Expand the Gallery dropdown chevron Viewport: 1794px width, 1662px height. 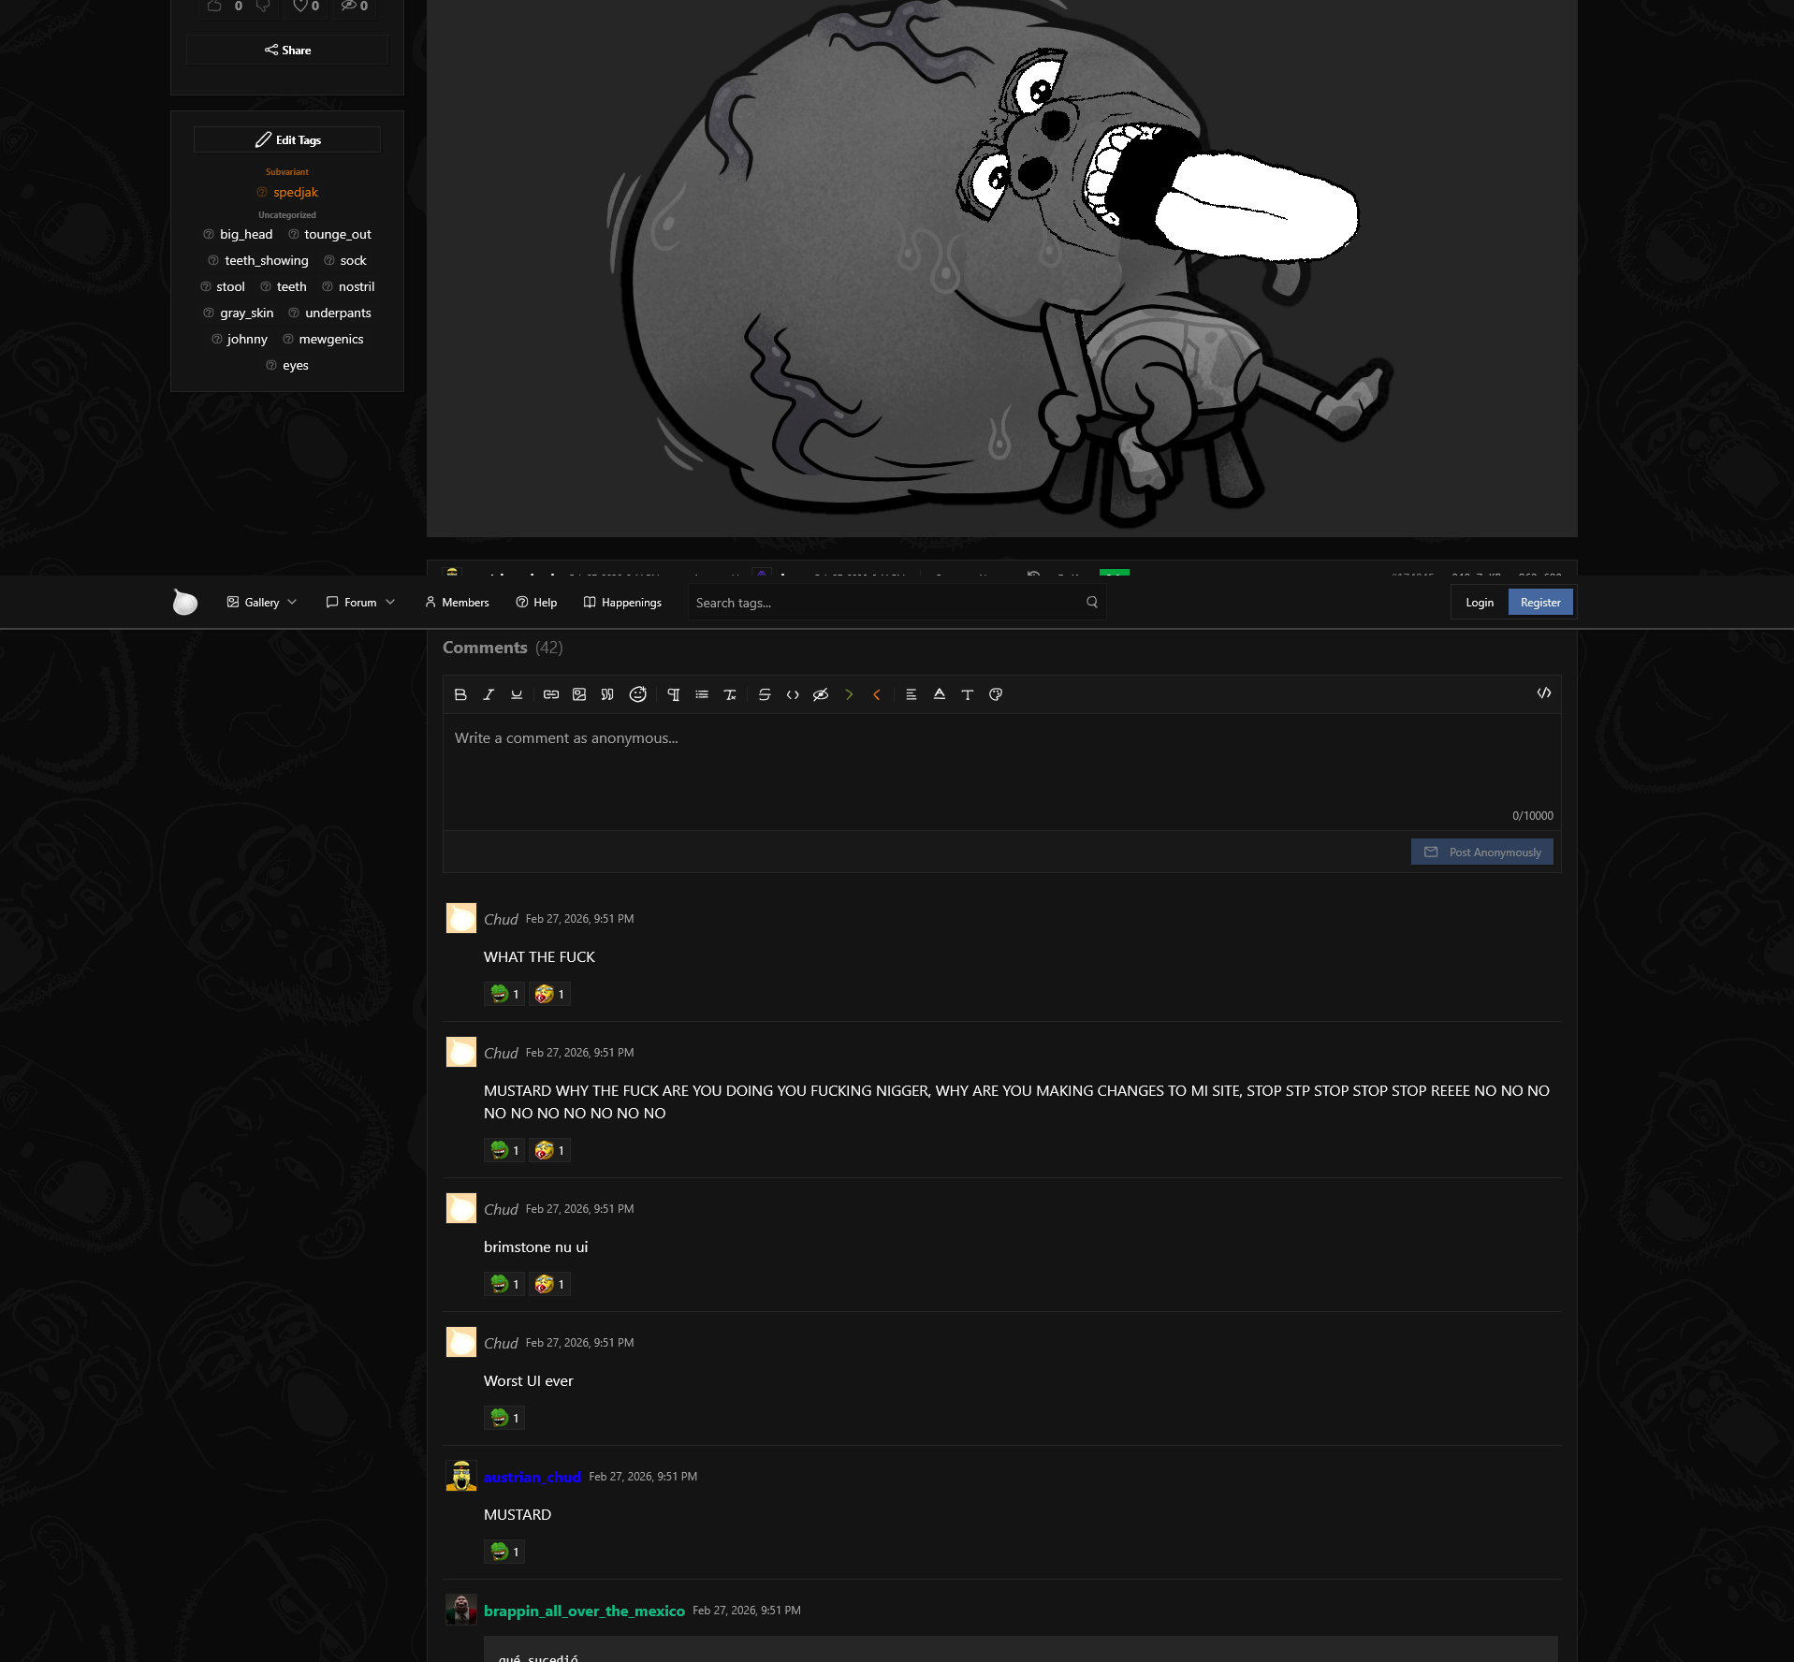292,602
